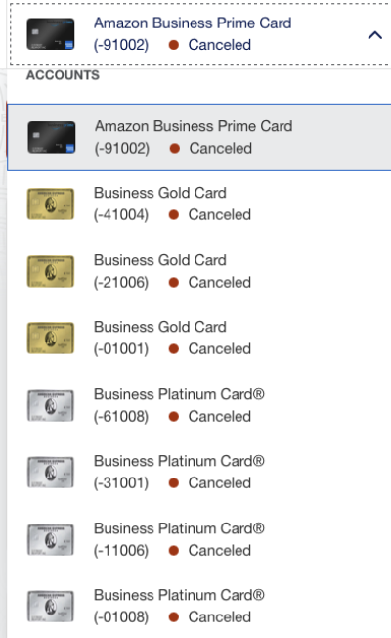This screenshot has height=638, width=391.
Task: Collapse the account selector chevron
Action: [x=374, y=35]
